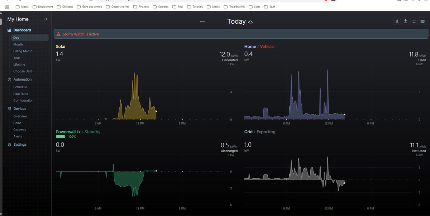Open the Choose Date option
Image resolution: width=430 pixels, height=216 pixels.
pyautogui.click(x=23, y=71)
